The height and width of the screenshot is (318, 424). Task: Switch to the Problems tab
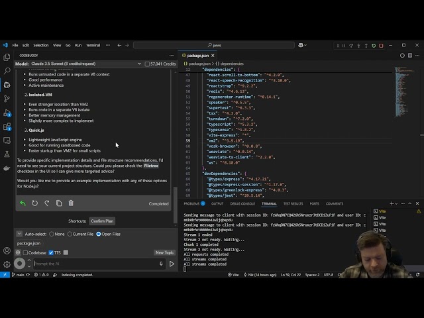tap(194, 203)
